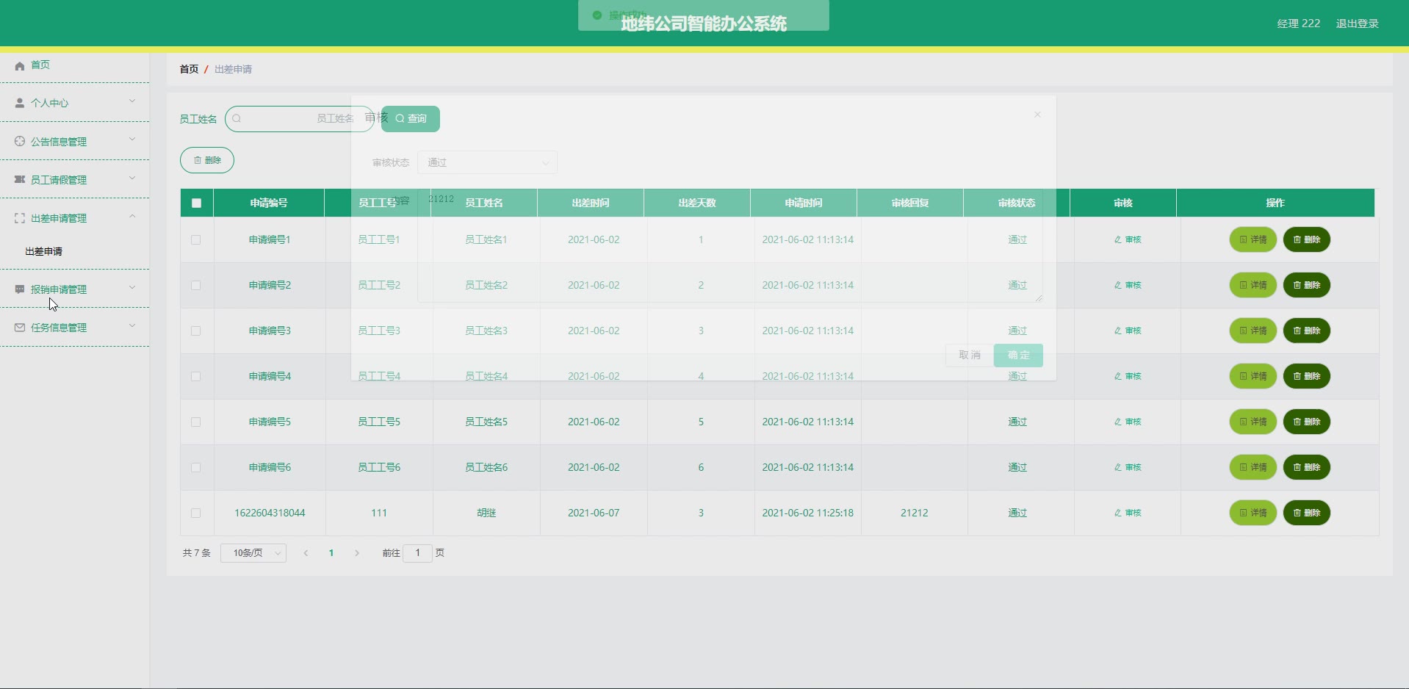Delete the 申请编号6 row with 删除

[1307, 467]
